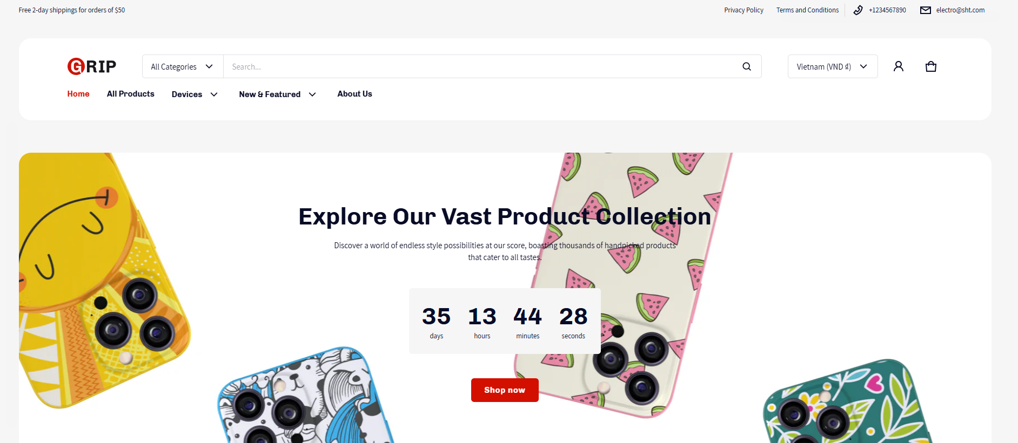Click the +1234567890 phone number
This screenshot has width=1018, height=443.
pos(887,10)
